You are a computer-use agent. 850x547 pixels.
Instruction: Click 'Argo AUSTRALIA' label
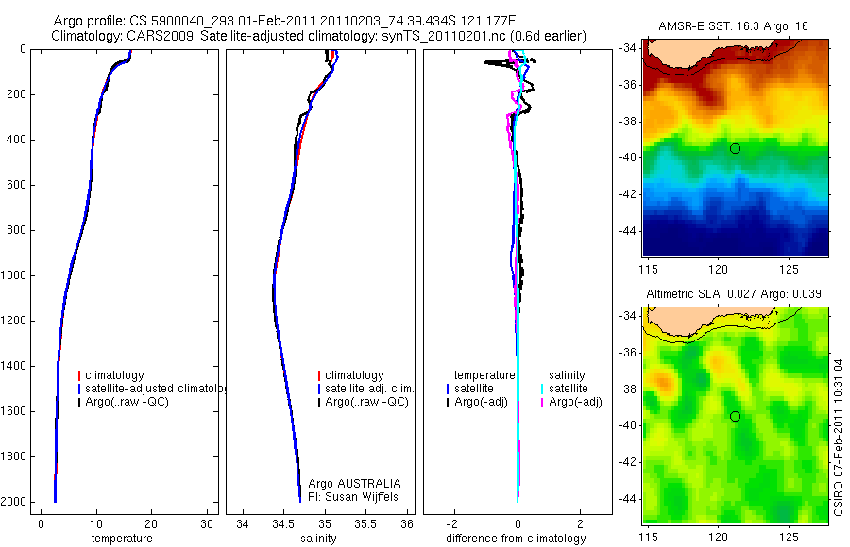click(354, 484)
